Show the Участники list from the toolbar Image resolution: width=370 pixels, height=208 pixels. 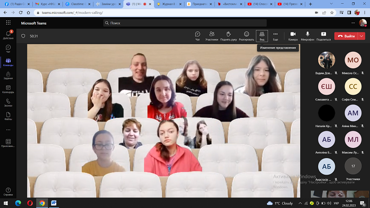[211, 36]
